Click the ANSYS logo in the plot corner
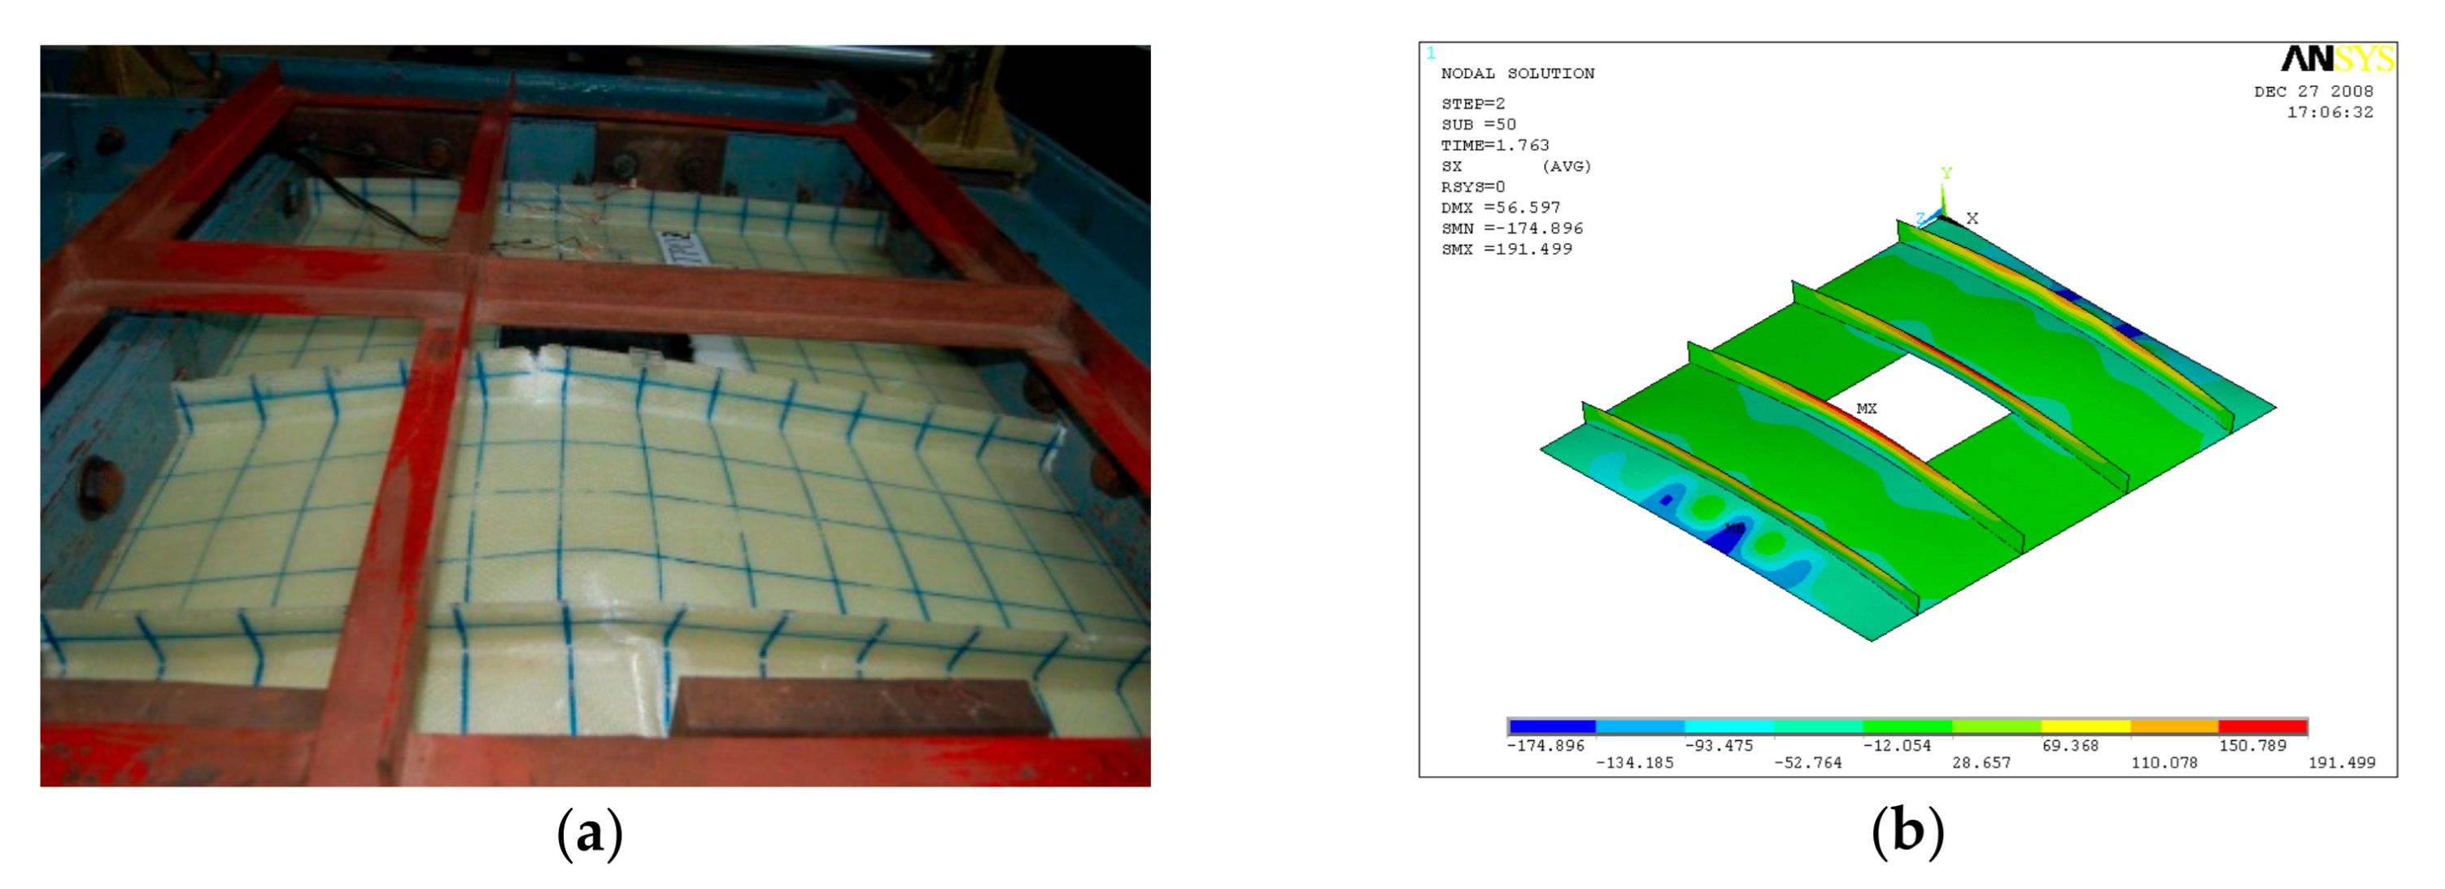2445x889 pixels. click(x=2336, y=59)
